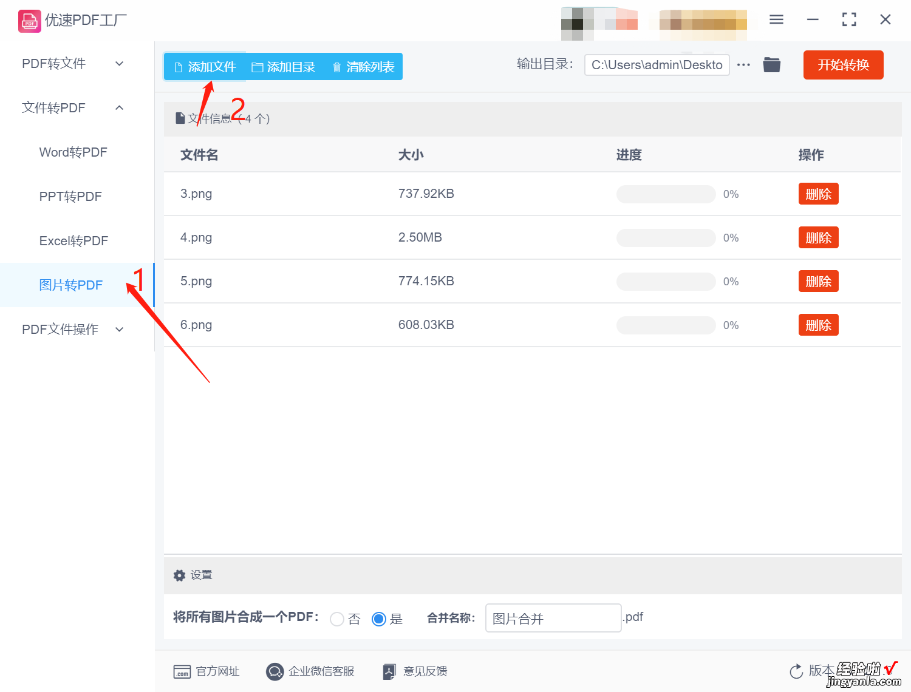
Task: Select 是 radio for merging images
Action: click(x=379, y=619)
